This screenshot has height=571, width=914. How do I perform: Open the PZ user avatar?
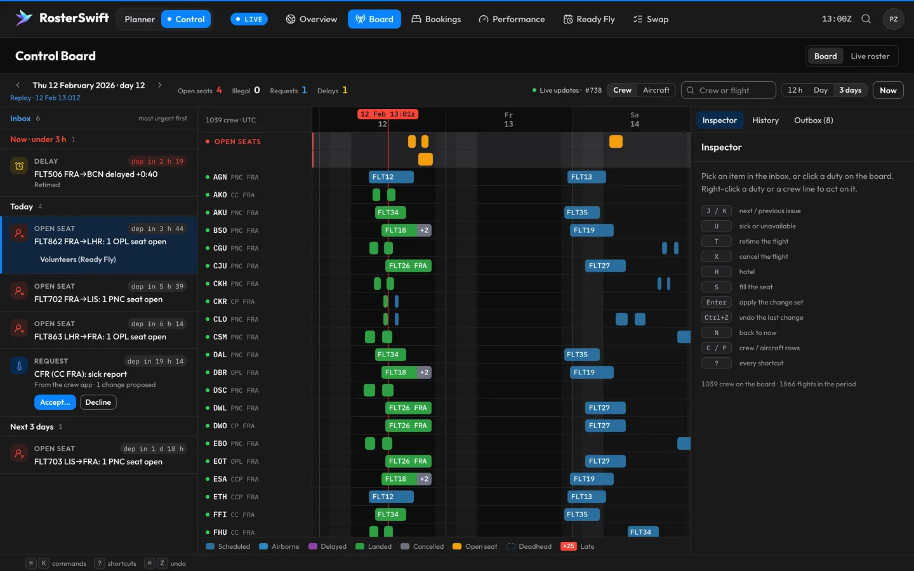coord(893,19)
